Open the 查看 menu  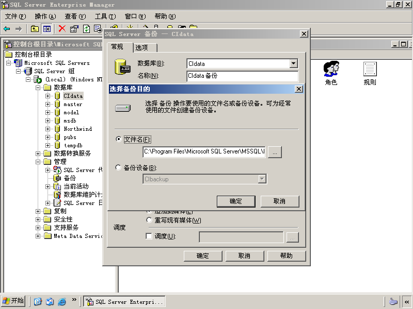[x=75, y=16]
